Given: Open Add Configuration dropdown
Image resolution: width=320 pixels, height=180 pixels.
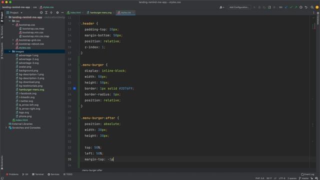Looking at the screenshot, I should (239, 7).
